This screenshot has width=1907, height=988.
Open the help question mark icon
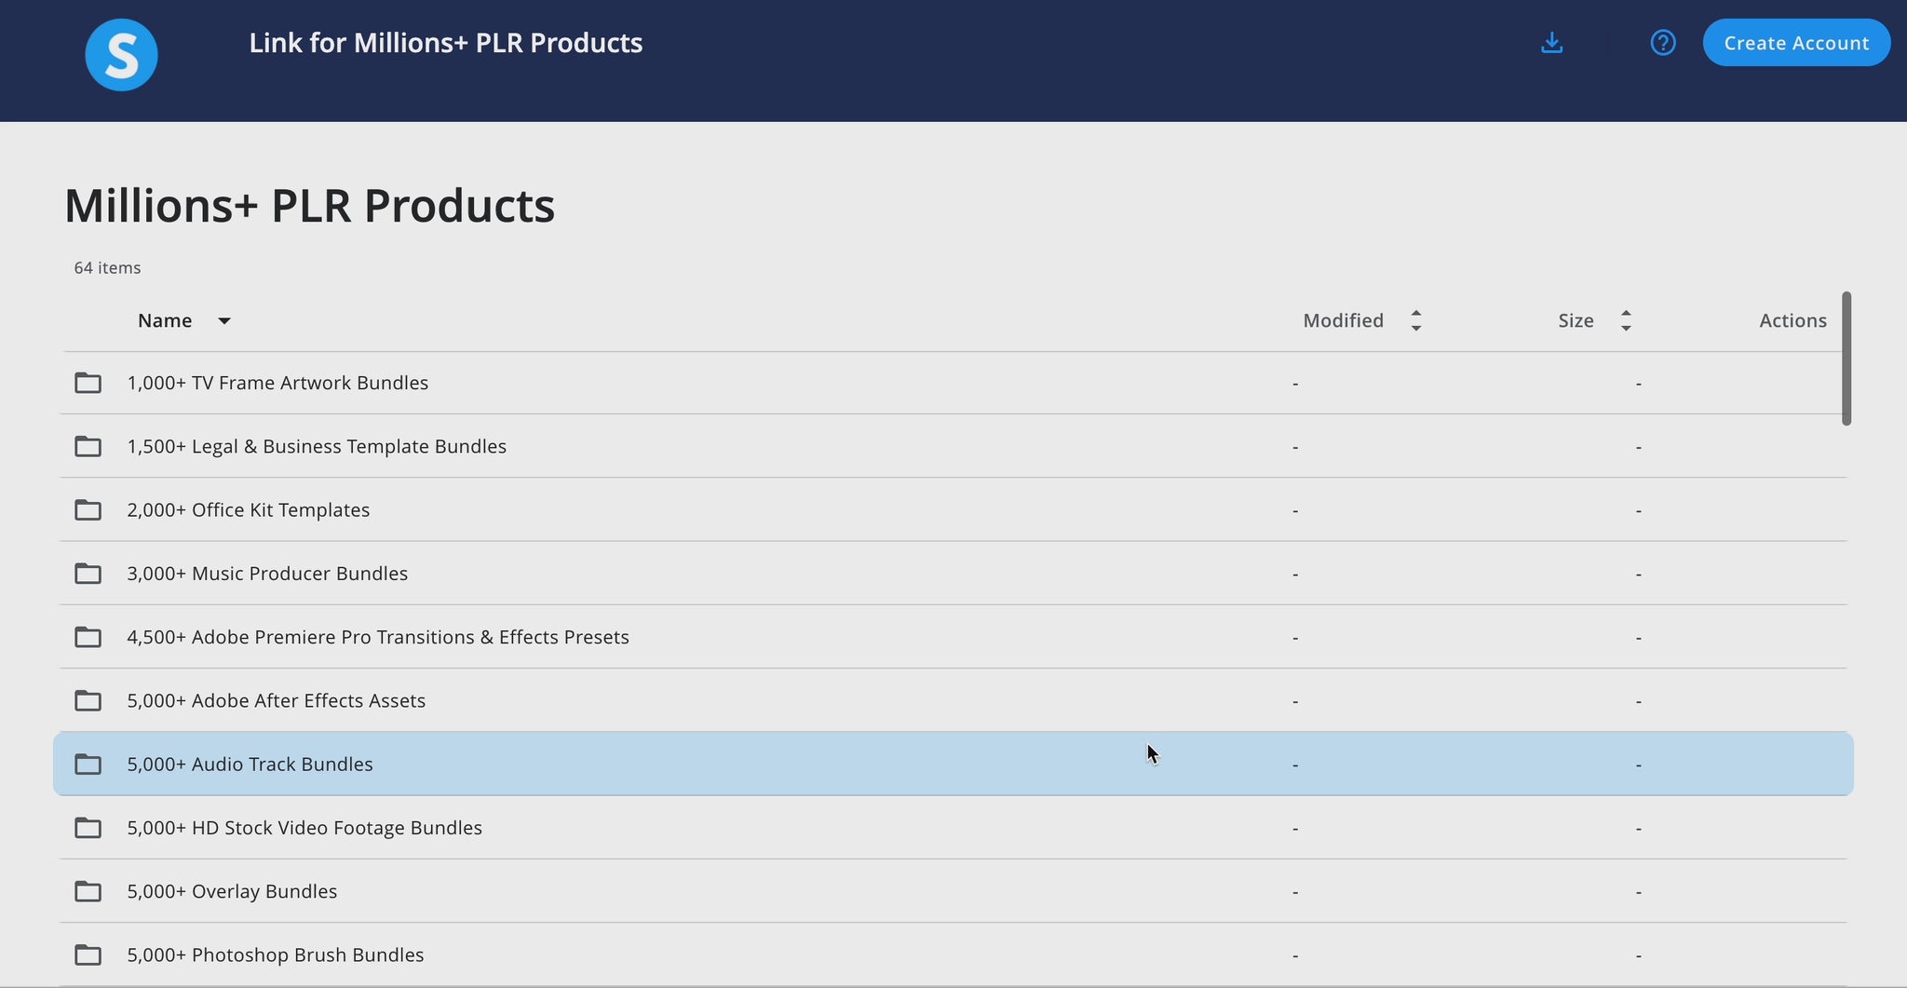(x=1662, y=43)
